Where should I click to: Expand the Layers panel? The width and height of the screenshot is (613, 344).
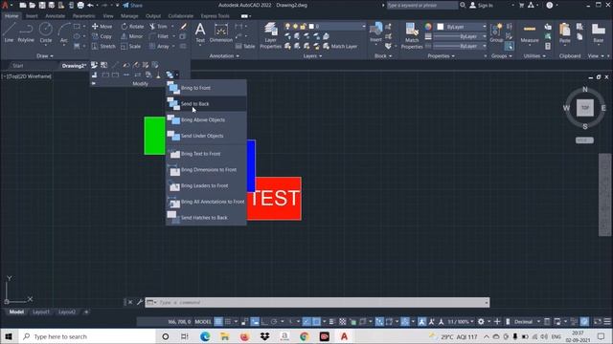(312, 56)
